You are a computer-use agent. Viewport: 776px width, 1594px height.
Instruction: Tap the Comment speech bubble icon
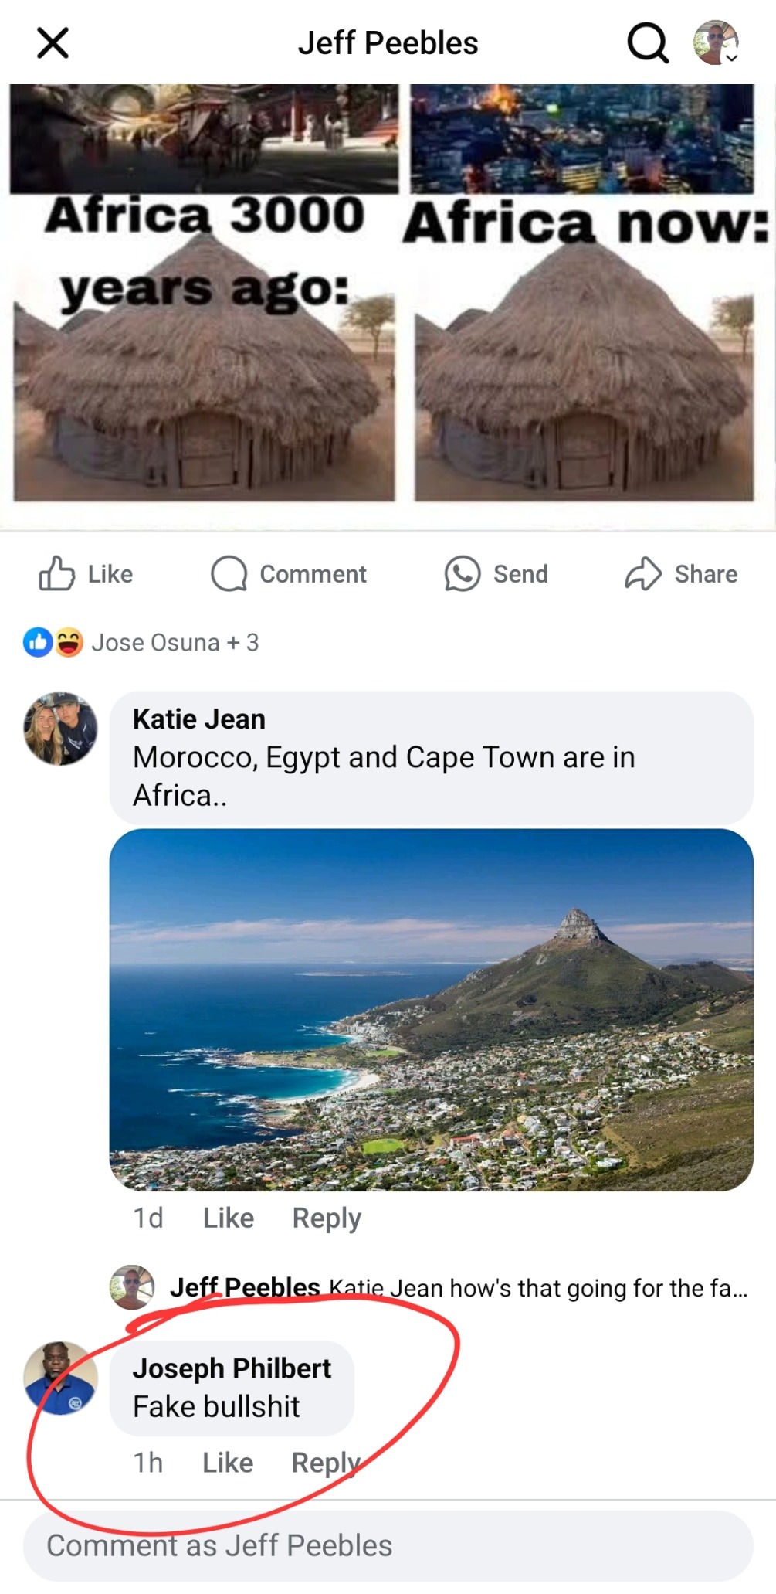coord(229,574)
